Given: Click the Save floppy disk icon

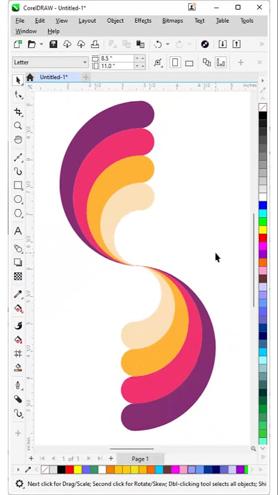Looking at the screenshot, I should pyautogui.click(x=54, y=44).
